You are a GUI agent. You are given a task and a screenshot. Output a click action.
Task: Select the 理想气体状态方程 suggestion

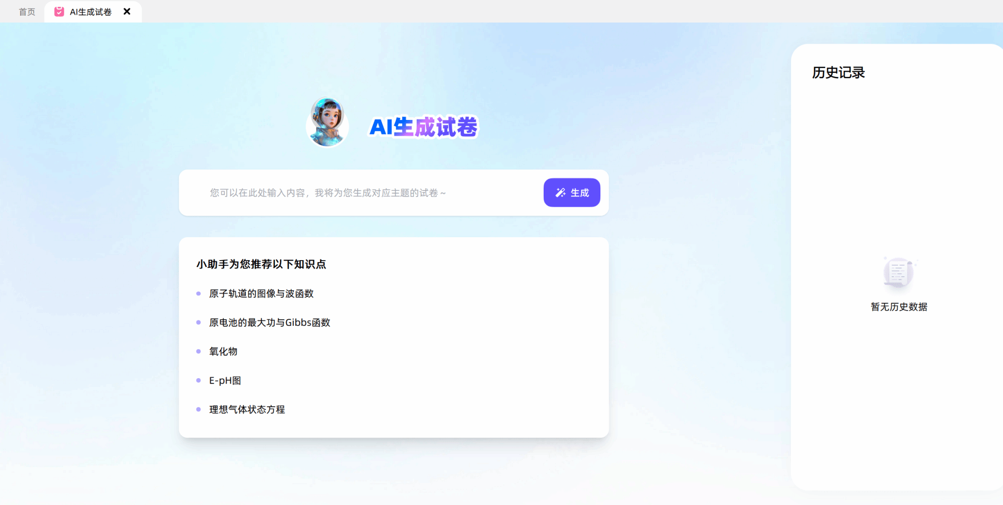pos(247,409)
